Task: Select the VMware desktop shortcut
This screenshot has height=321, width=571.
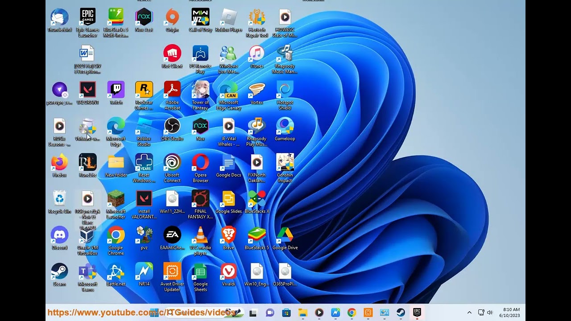Action: point(87,129)
